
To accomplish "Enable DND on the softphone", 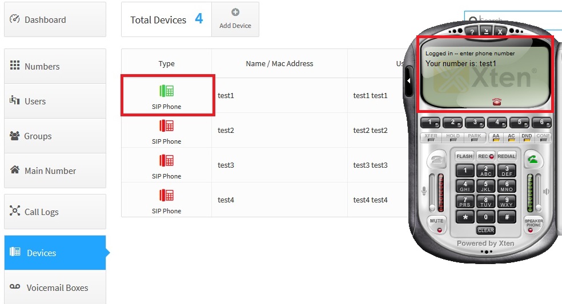I will (527, 137).
